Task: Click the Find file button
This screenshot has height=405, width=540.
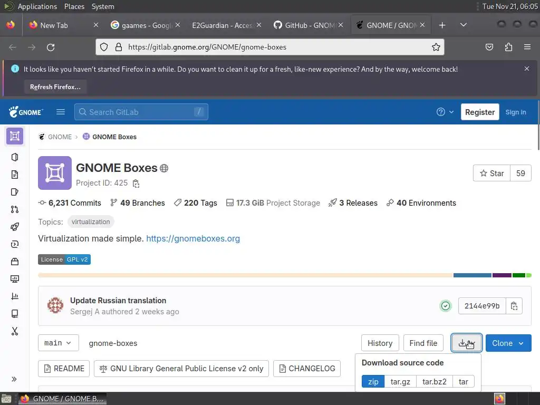Action: pyautogui.click(x=423, y=343)
